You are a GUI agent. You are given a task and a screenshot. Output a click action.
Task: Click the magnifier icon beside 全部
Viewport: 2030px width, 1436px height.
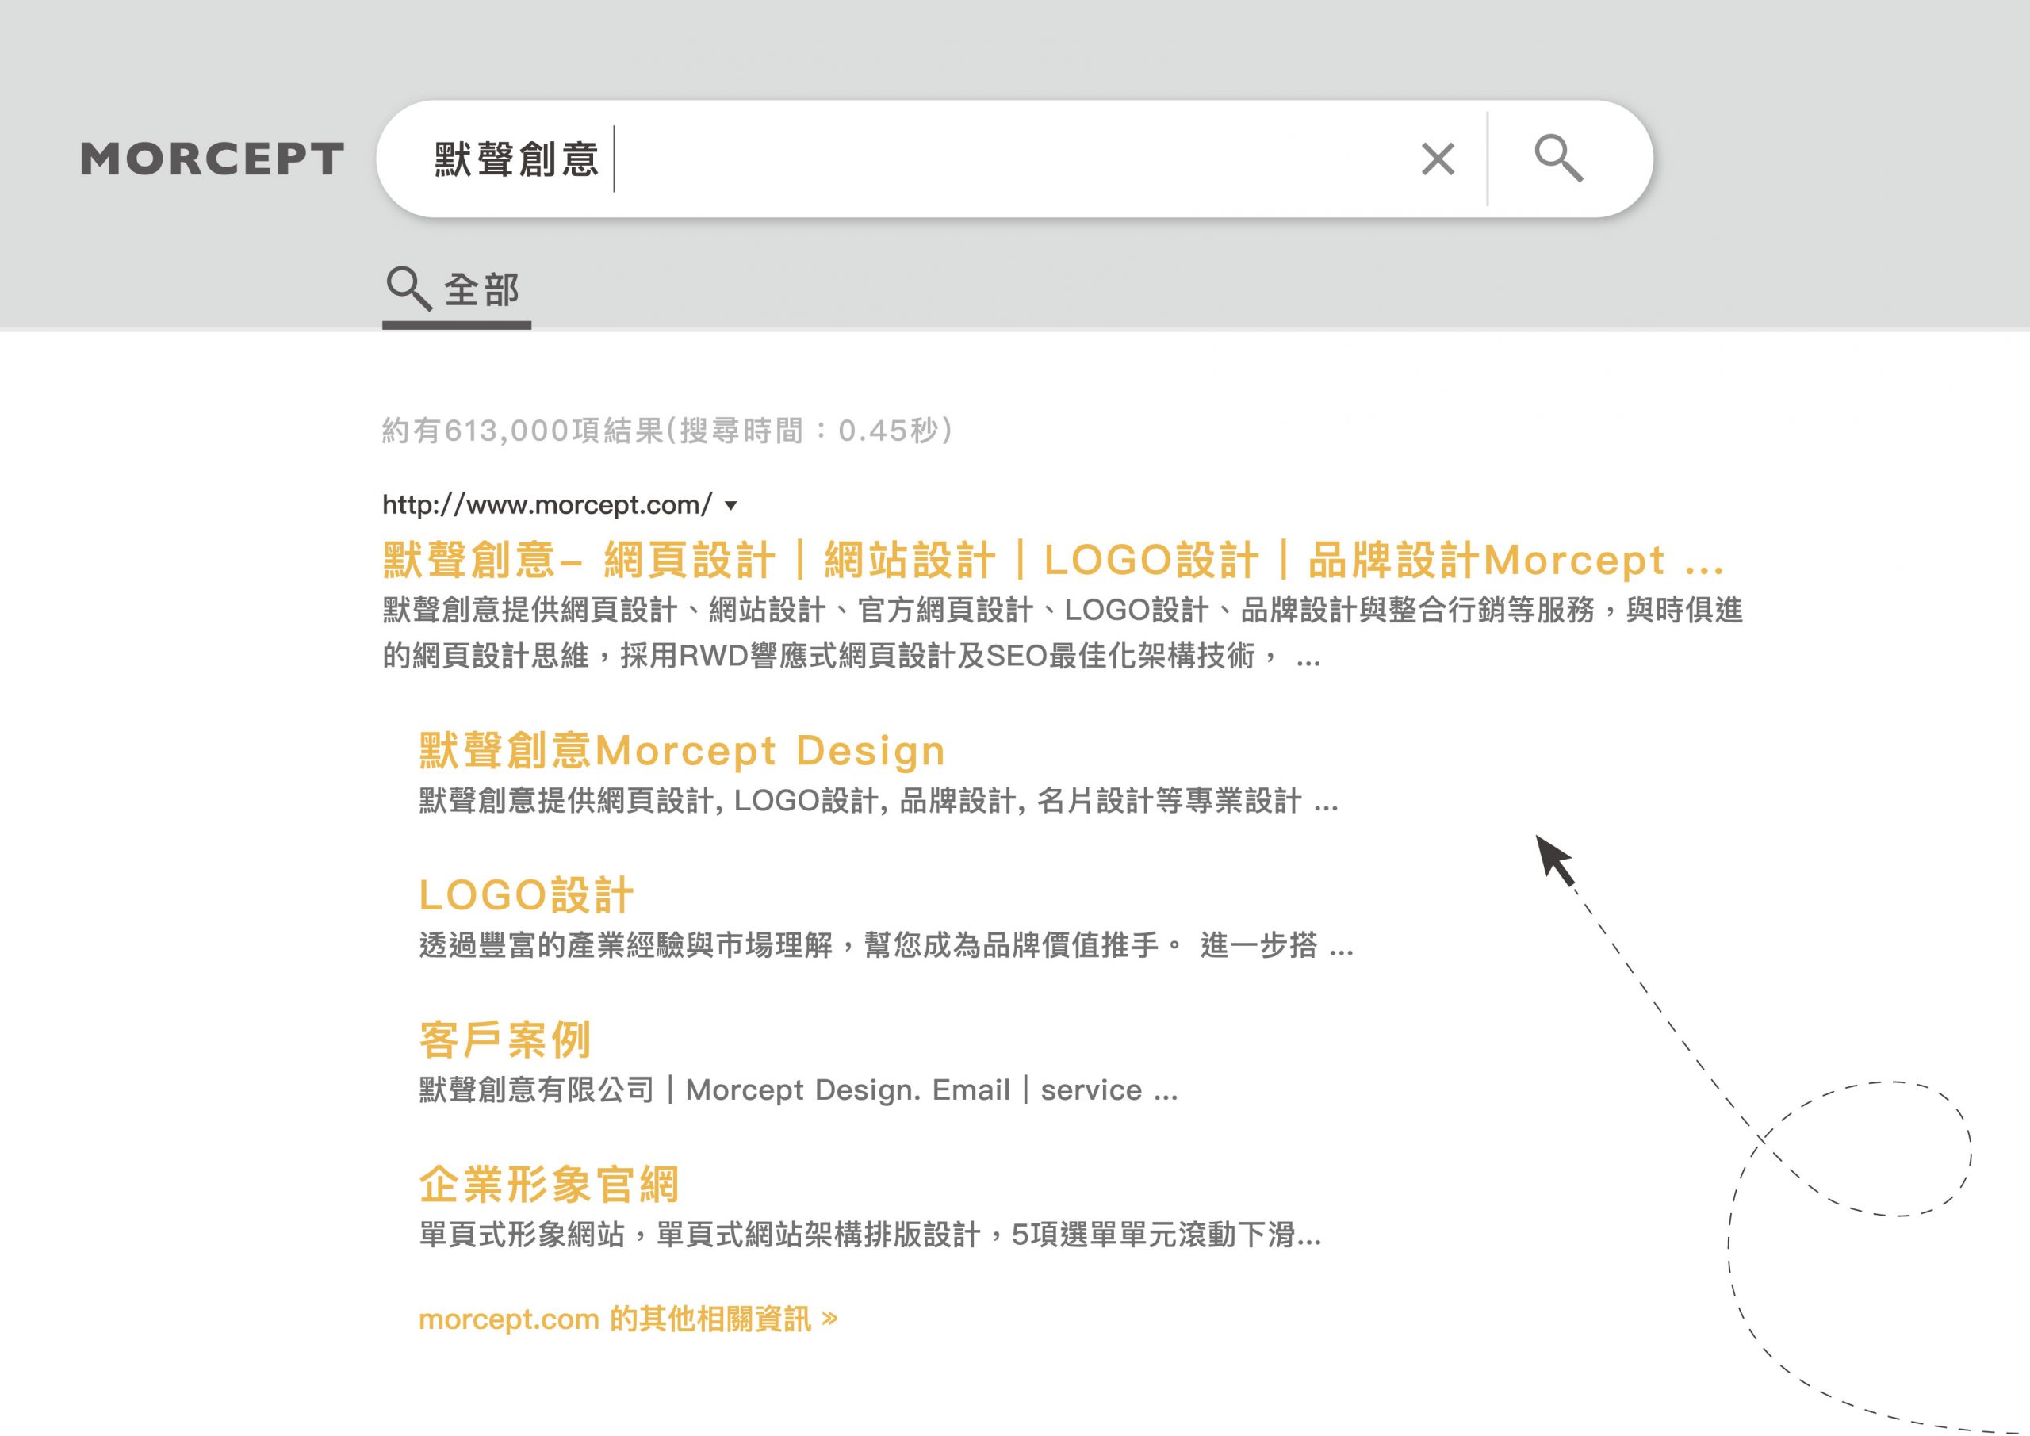coord(408,289)
